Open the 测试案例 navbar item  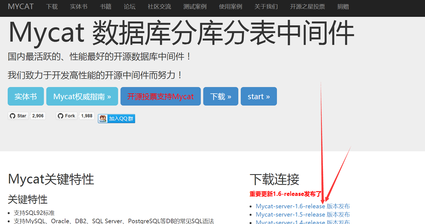point(195,7)
